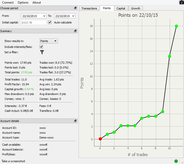184x164 pixels.
Task: Toggle the Auto-calculate checkbox
Action: click(50, 22)
